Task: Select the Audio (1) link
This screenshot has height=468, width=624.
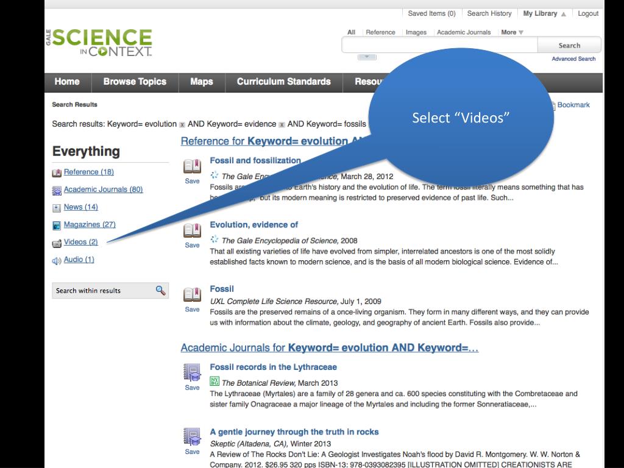Action: [x=79, y=260]
